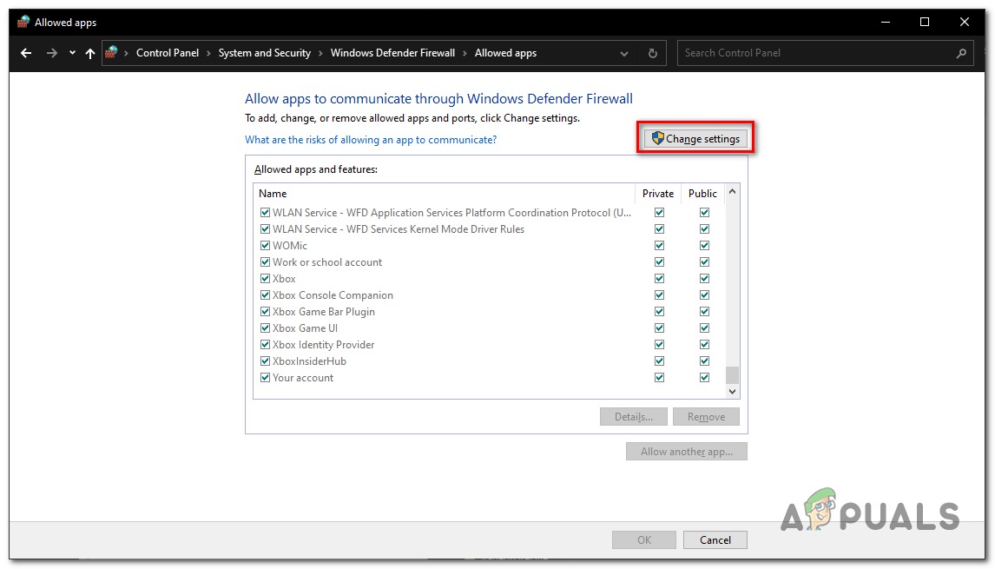The width and height of the screenshot is (995, 569).
Task: Open Windows Defender Firewall breadcrumb
Action: tap(392, 53)
